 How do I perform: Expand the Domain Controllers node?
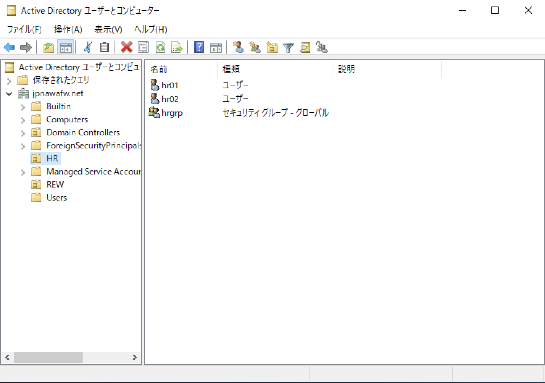pyautogui.click(x=23, y=133)
